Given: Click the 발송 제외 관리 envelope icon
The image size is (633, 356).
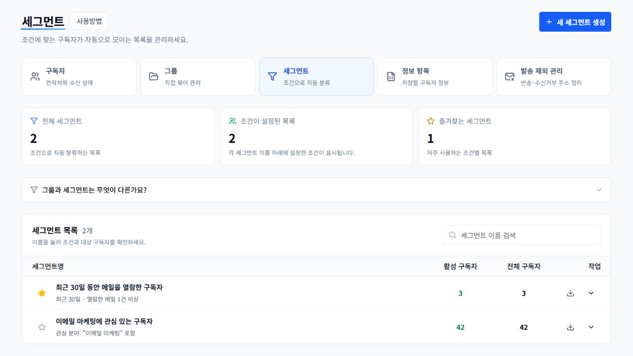Looking at the screenshot, I should pyautogui.click(x=509, y=77).
